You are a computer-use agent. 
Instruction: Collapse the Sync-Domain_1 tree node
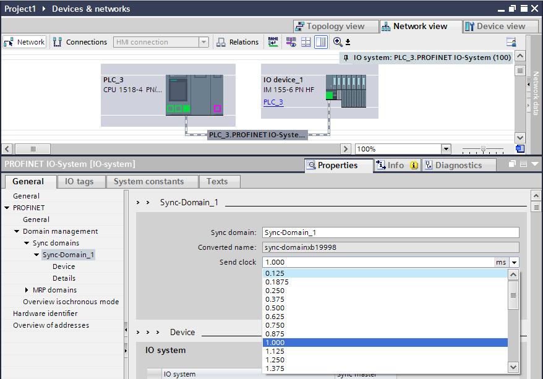36,255
